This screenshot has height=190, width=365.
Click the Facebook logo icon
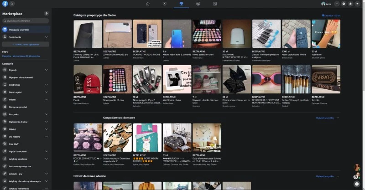tap(5, 4)
